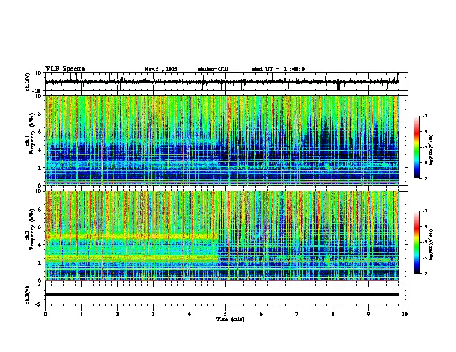Image resolution: width=456 pixels, height=352 pixels.
Task: Click the "6" kHz tick on ch.2 spectrogram
Action: (x=41, y=227)
